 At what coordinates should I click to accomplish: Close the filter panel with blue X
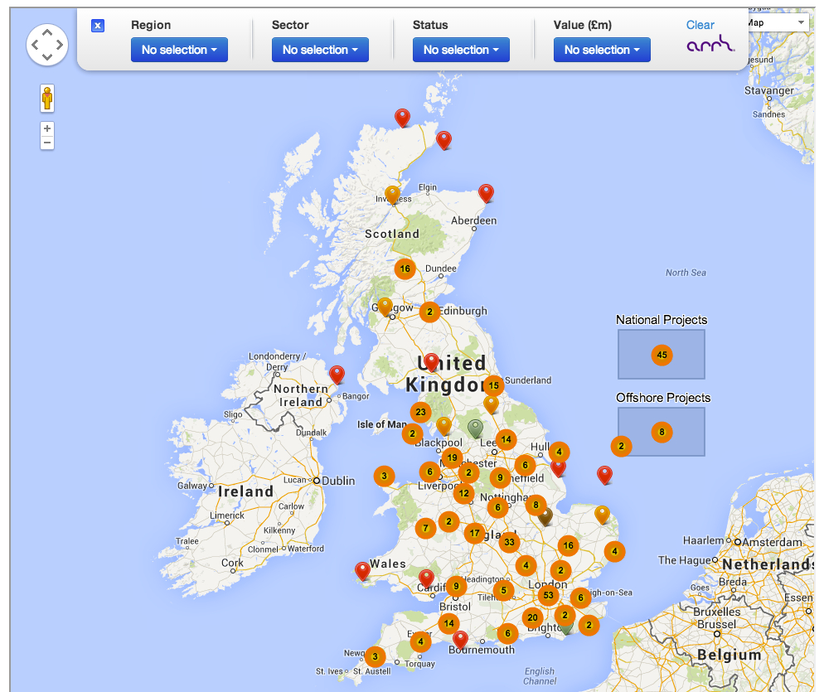[98, 26]
